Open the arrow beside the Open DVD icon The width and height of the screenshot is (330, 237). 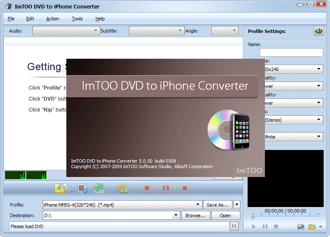point(72,191)
